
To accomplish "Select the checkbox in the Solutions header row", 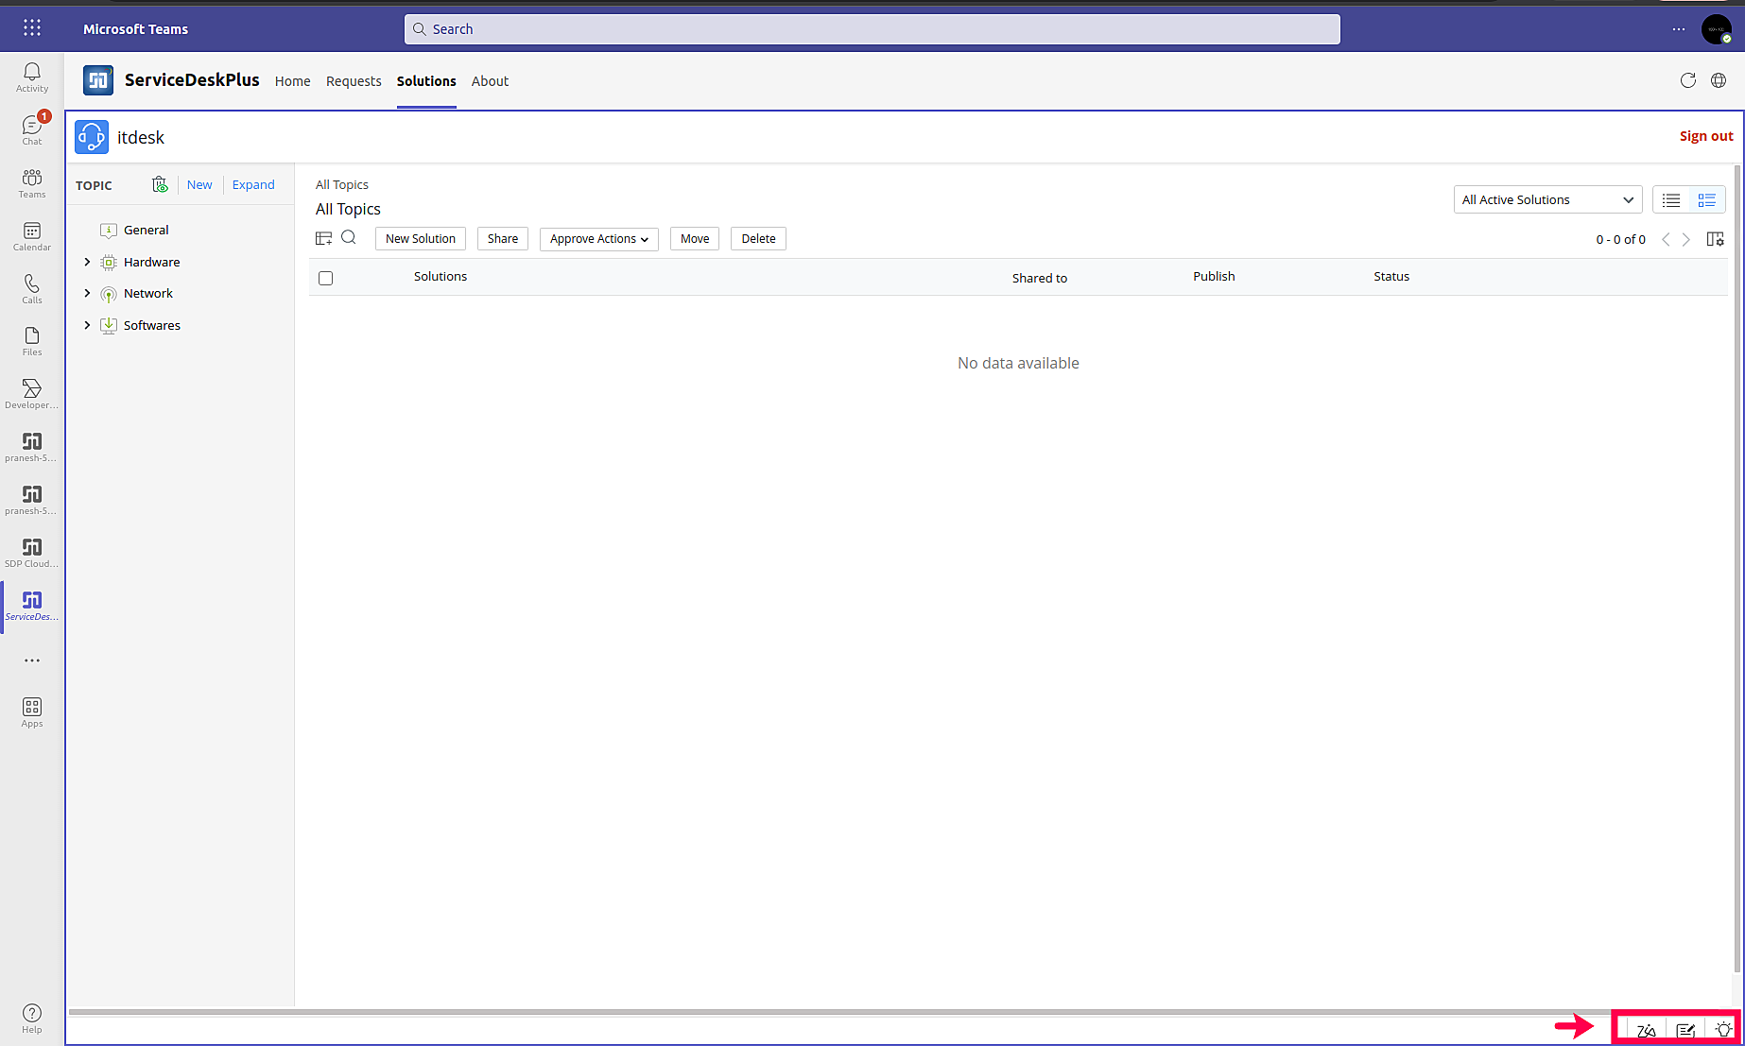I will click(325, 278).
